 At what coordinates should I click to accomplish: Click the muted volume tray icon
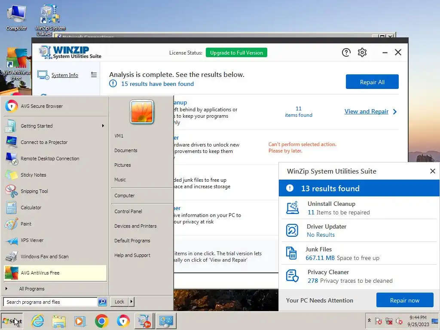tap(399, 321)
